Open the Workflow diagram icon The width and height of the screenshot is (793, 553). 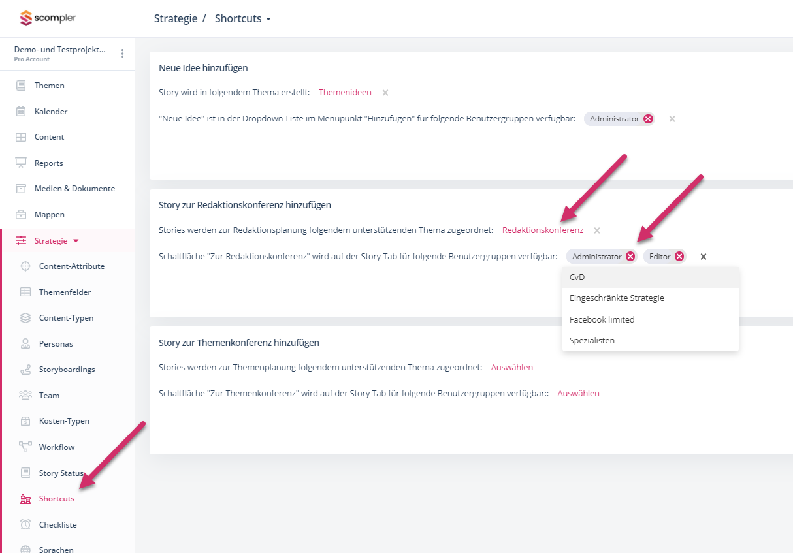(x=25, y=447)
